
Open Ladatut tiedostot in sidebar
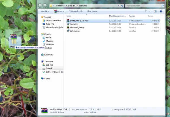(53, 20)
